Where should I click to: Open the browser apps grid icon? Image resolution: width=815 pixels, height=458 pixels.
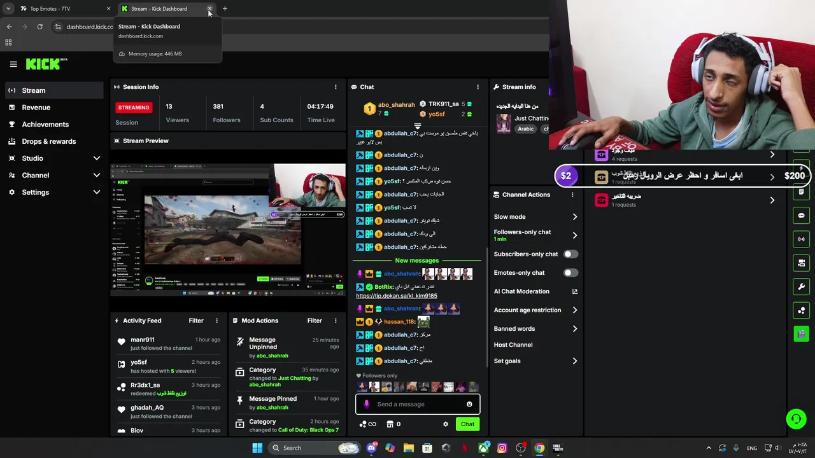pos(8,43)
